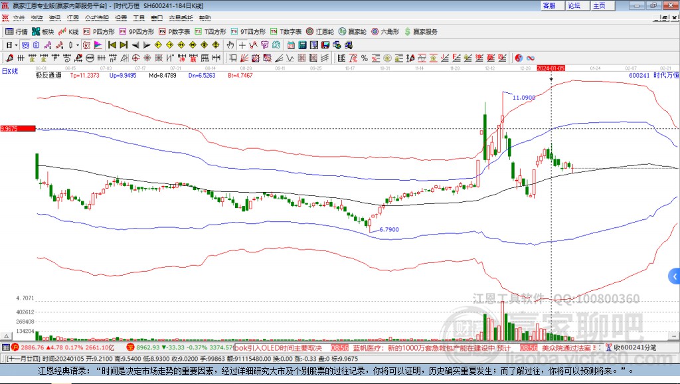This screenshot has height=384, width=680.
Task: Click the 日K线 label
Action: point(10,71)
